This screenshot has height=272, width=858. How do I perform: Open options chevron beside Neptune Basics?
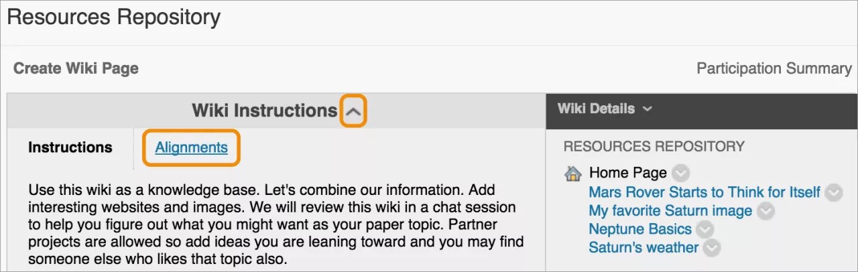click(704, 229)
